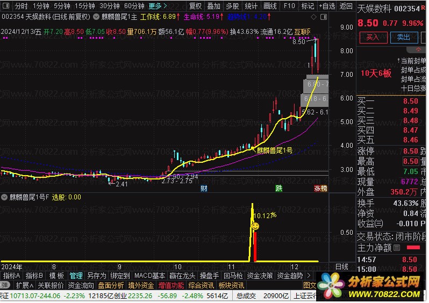Click the 创业 index value 2235.26
This screenshot has width=429, height=303.
[140, 296]
